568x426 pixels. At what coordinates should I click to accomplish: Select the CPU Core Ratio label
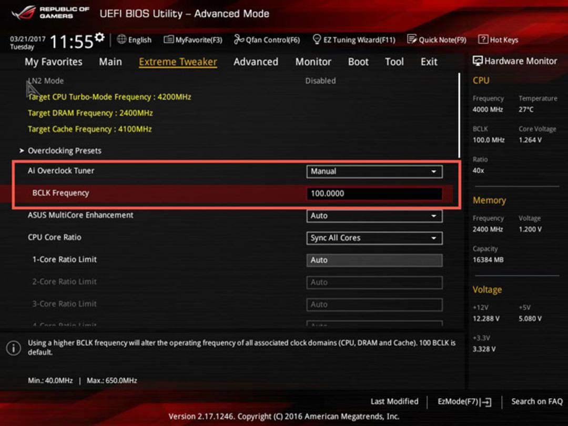click(x=54, y=237)
